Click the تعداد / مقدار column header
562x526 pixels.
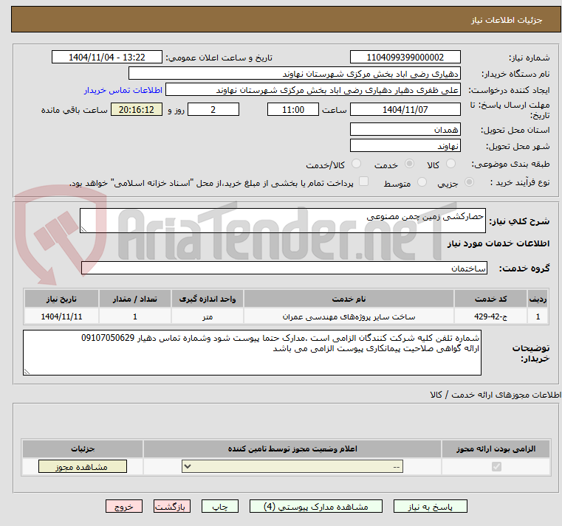tap(134, 299)
